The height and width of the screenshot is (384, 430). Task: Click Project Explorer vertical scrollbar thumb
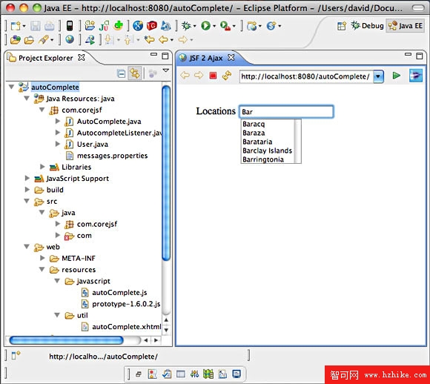point(166,173)
